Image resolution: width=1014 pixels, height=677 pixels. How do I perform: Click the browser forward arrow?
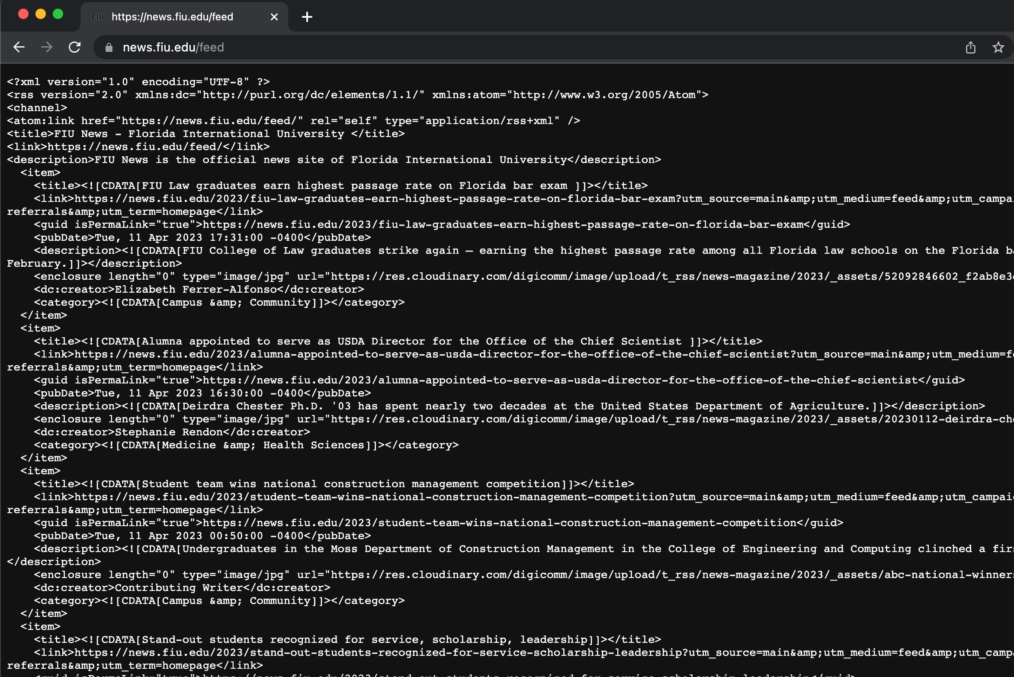[x=47, y=47]
